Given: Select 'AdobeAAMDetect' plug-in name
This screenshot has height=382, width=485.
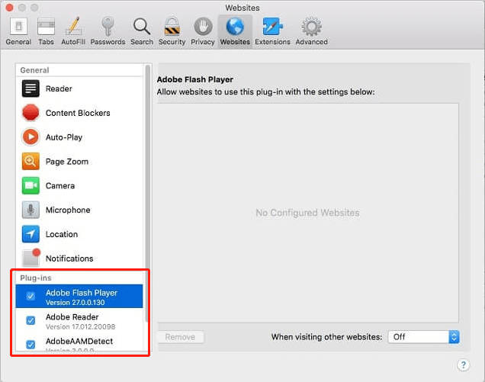Looking at the screenshot, I should click(79, 341).
